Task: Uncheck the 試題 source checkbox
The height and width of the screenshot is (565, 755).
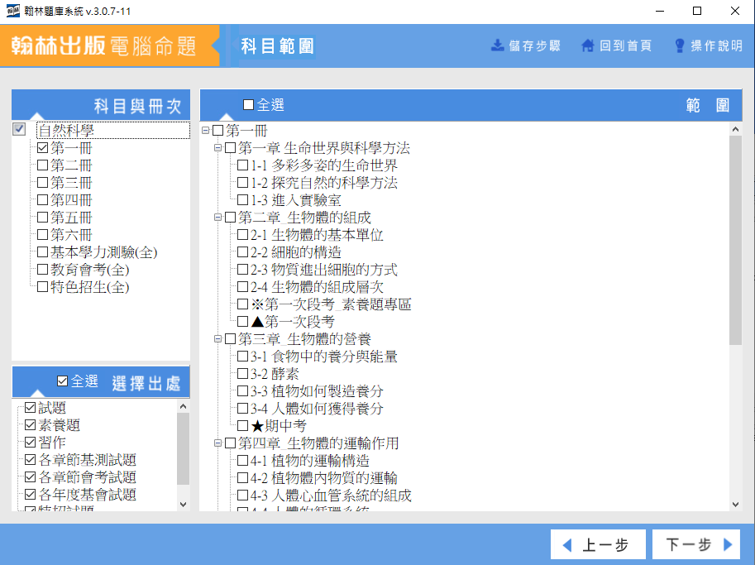Action: (x=31, y=408)
